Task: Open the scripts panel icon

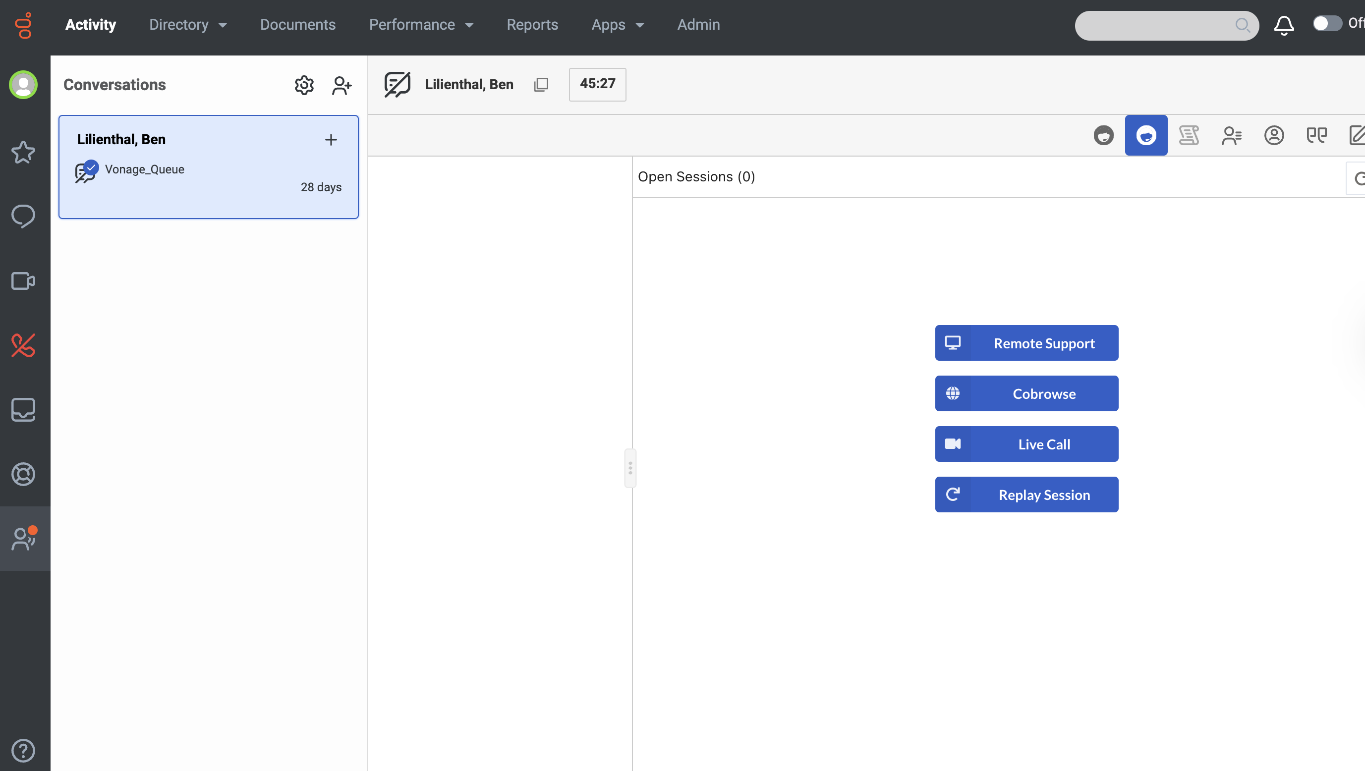Action: click(1189, 135)
